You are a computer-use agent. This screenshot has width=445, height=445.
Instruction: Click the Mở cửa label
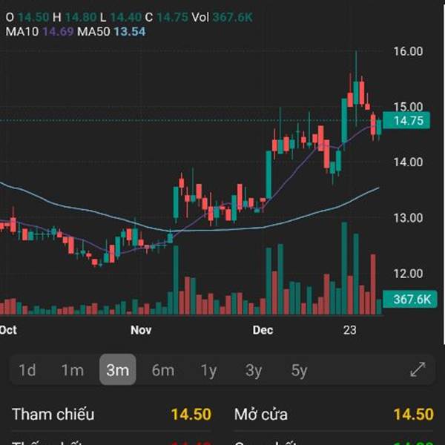(261, 414)
